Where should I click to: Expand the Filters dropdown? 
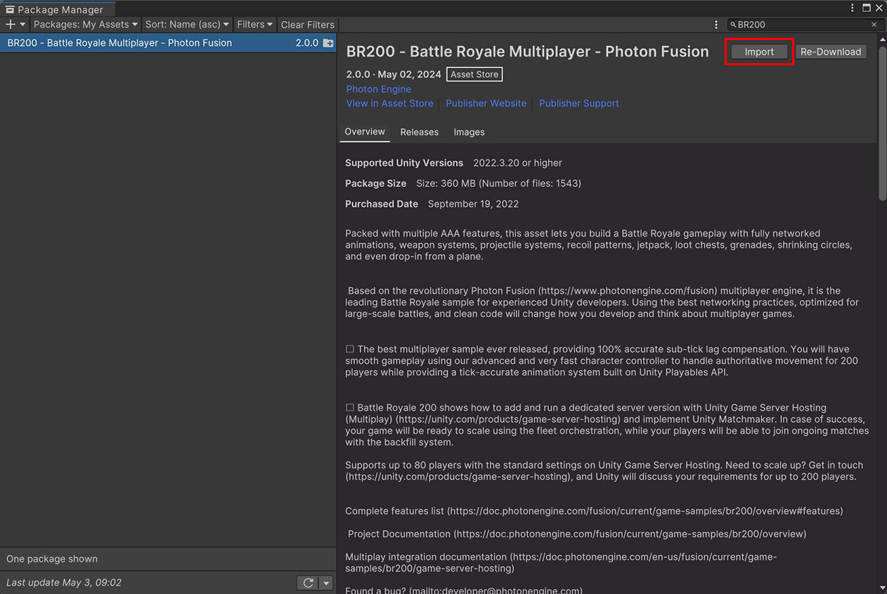click(254, 25)
